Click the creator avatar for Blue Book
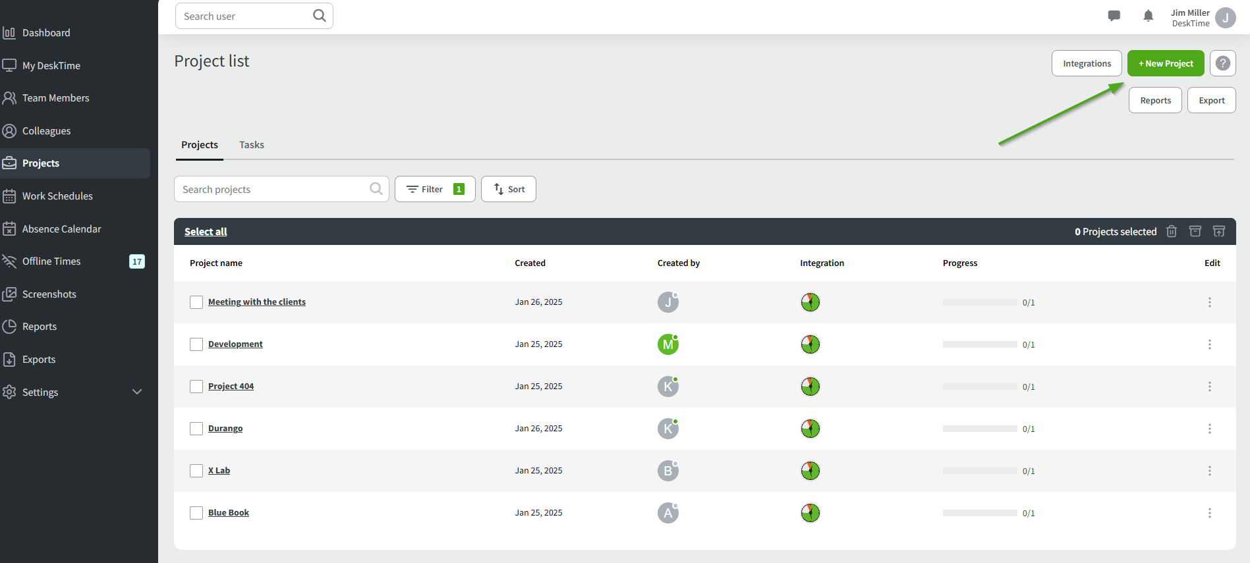 click(x=668, y=513)
